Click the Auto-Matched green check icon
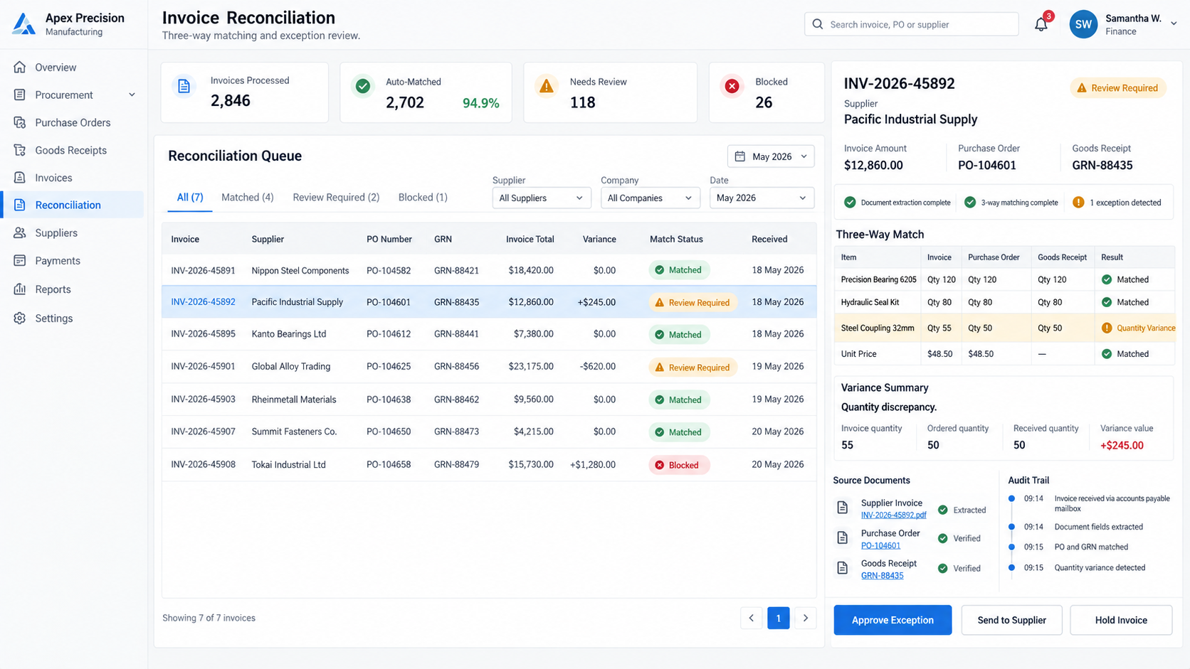Image resolution: width=1190 pixels, height=669 pixels. coord(363,87)
